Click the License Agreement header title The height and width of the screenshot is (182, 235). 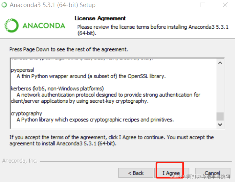point(100,18)
